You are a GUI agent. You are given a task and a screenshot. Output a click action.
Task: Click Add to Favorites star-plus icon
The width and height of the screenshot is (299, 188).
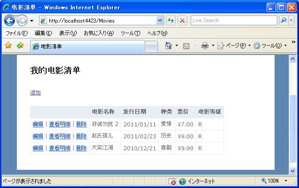[20, 46]
